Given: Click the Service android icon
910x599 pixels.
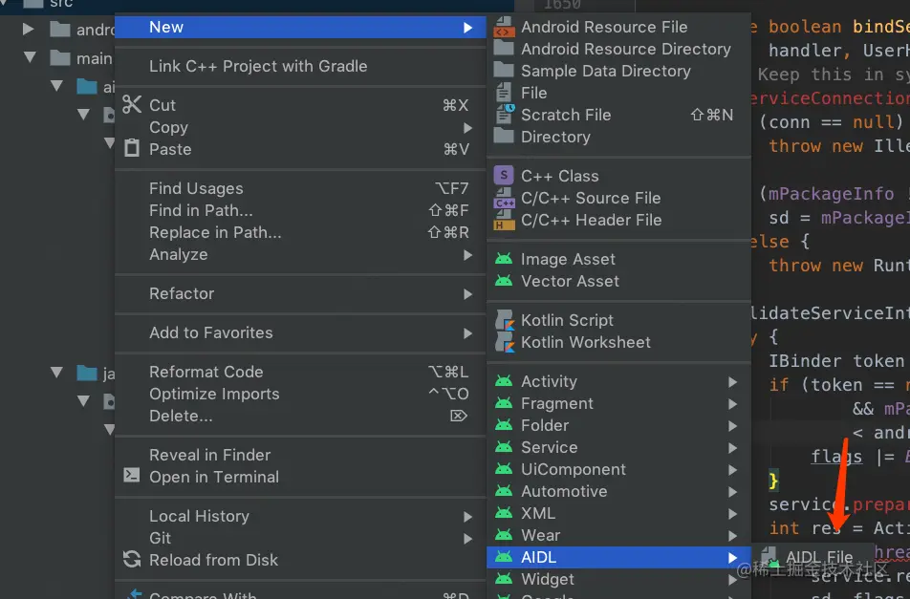Looking at the screenshot, I should [x=504, y=448].
